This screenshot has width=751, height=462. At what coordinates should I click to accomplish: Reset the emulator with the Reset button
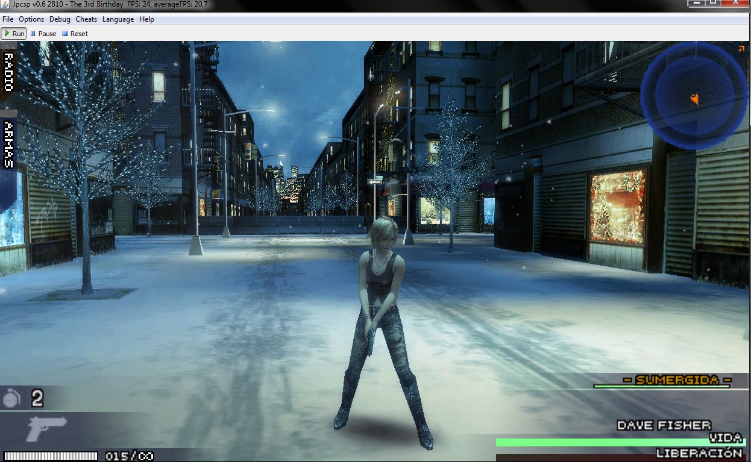point(74,34)
